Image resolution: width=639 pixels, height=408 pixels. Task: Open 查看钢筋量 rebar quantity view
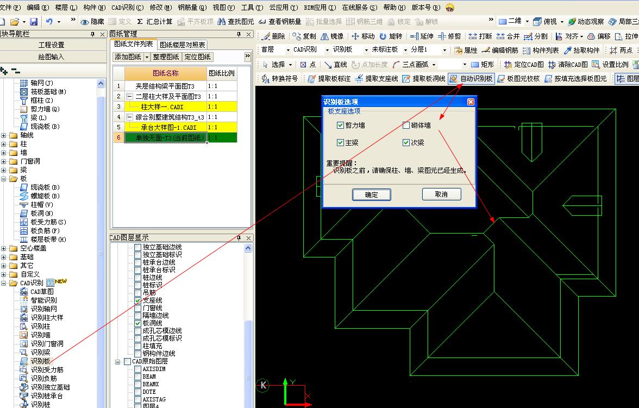[279, 22]
